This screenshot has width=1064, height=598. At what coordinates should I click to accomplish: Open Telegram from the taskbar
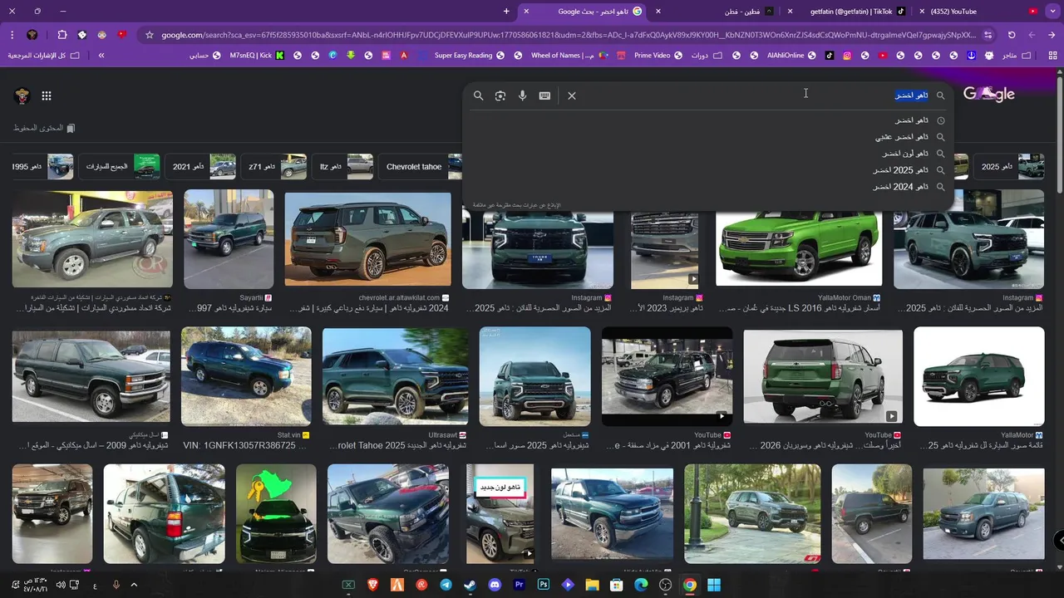click(446, 585)
